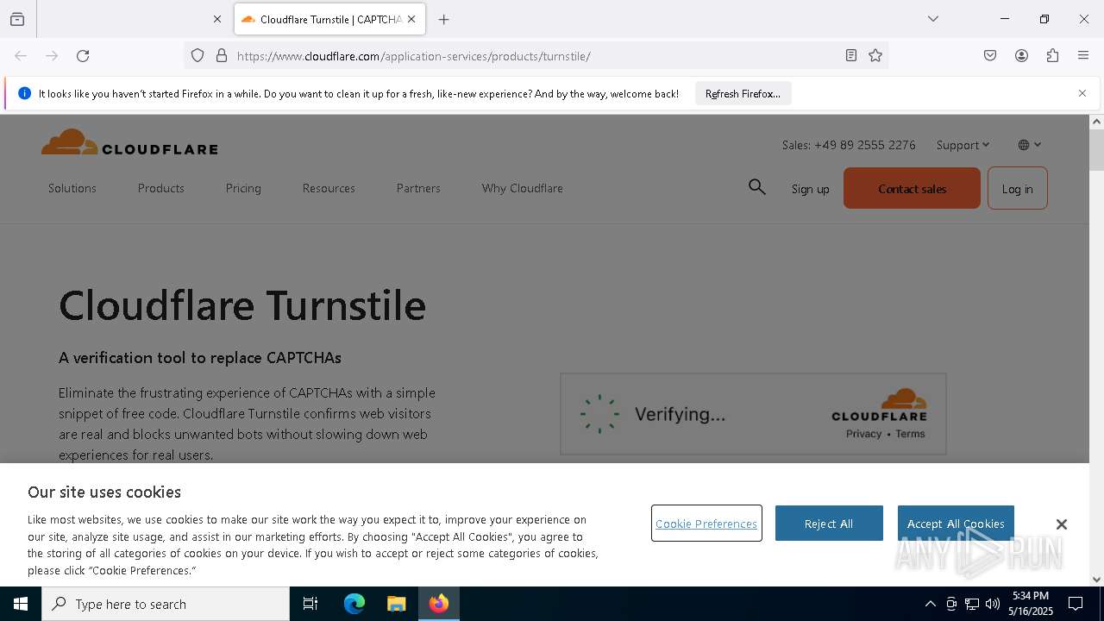The image size is (1104, 621).
Task: Show hidden system tray icons
Action: tap(930, 604)
